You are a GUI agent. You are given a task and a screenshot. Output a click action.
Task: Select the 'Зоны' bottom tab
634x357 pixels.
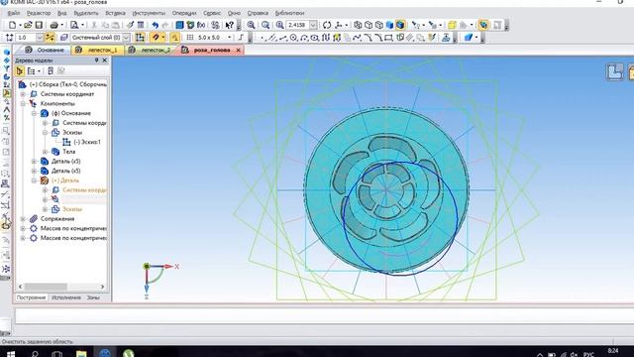tap(93, 297)
